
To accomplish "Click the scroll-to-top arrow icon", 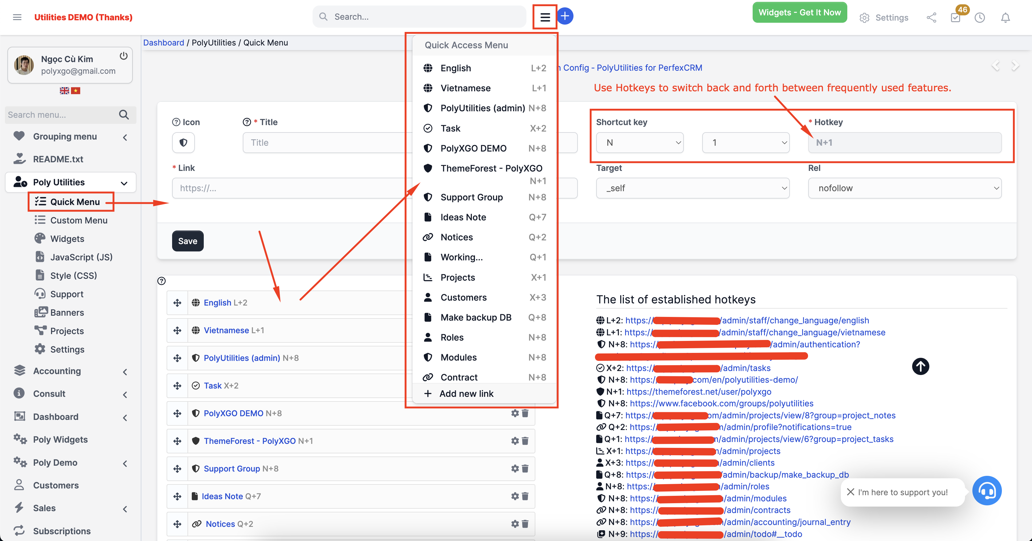I will coord(920,366).
